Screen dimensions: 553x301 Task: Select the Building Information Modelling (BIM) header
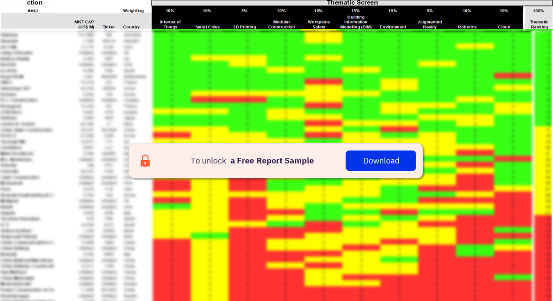356,22
